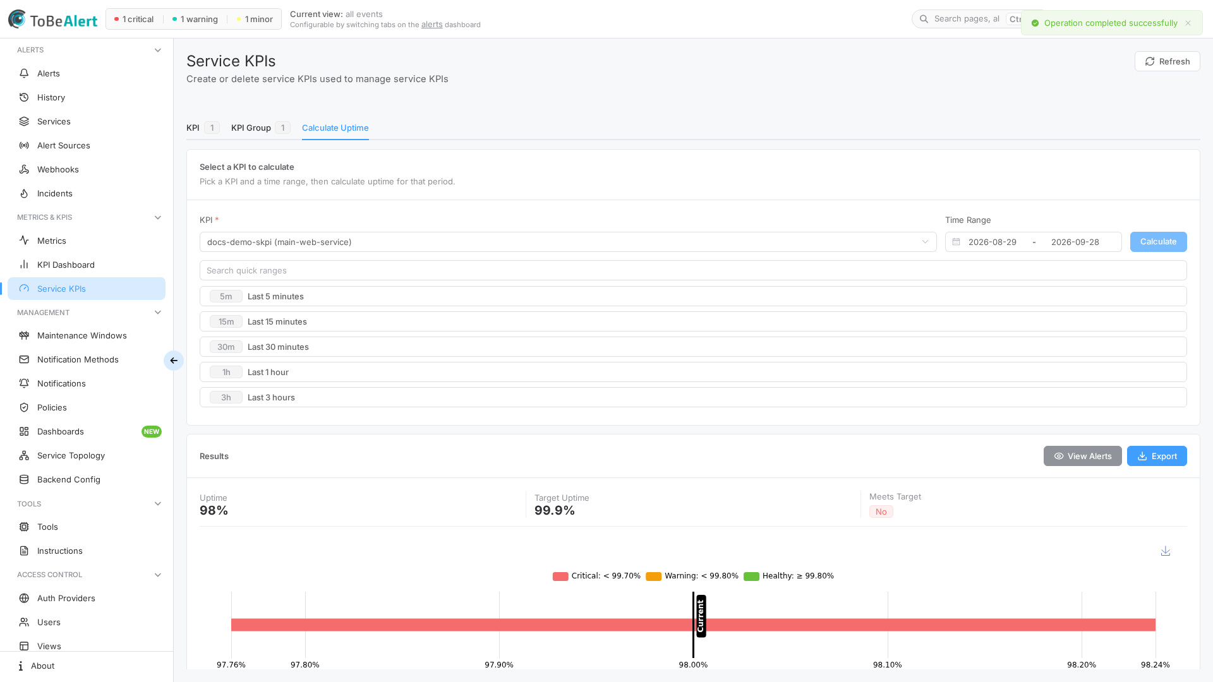Open the start date 2026-08-29 field
This screenshot has height=682, width=1213.
tap(993, 242)
